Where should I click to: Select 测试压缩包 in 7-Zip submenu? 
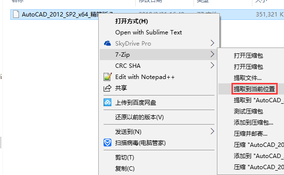pyautogui.click(x=248, y=111)
